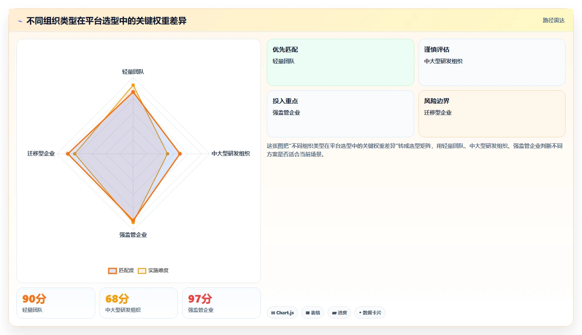Click the 迁移型企业 radar axis label
This screenshot has width=582, height=335.
(41, 154)
